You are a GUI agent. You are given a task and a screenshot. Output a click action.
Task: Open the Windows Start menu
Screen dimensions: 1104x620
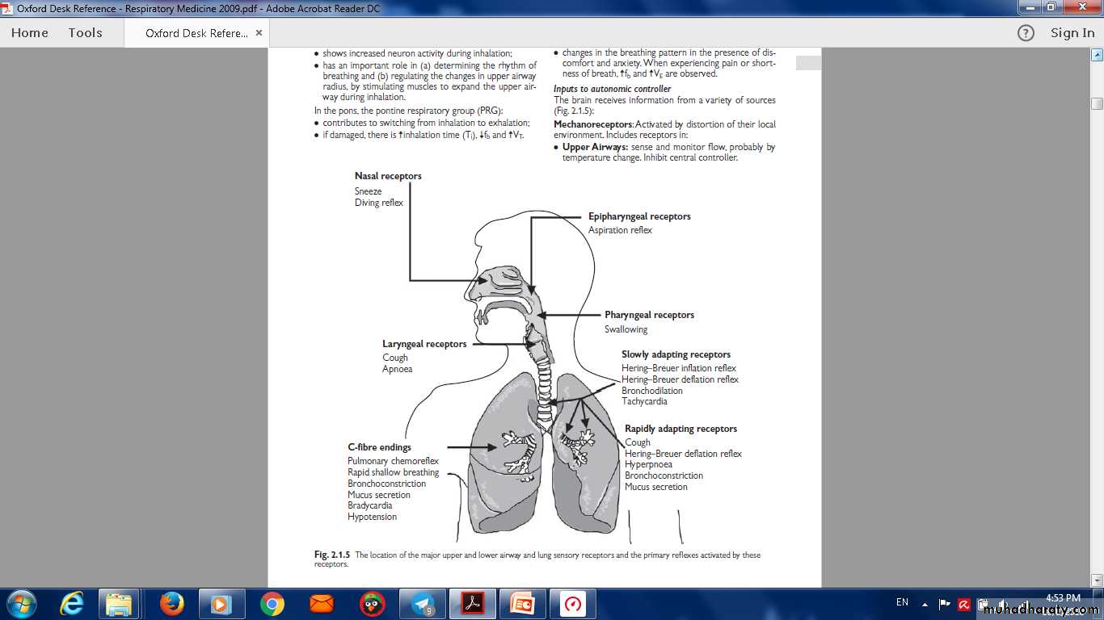coord(21,604)
